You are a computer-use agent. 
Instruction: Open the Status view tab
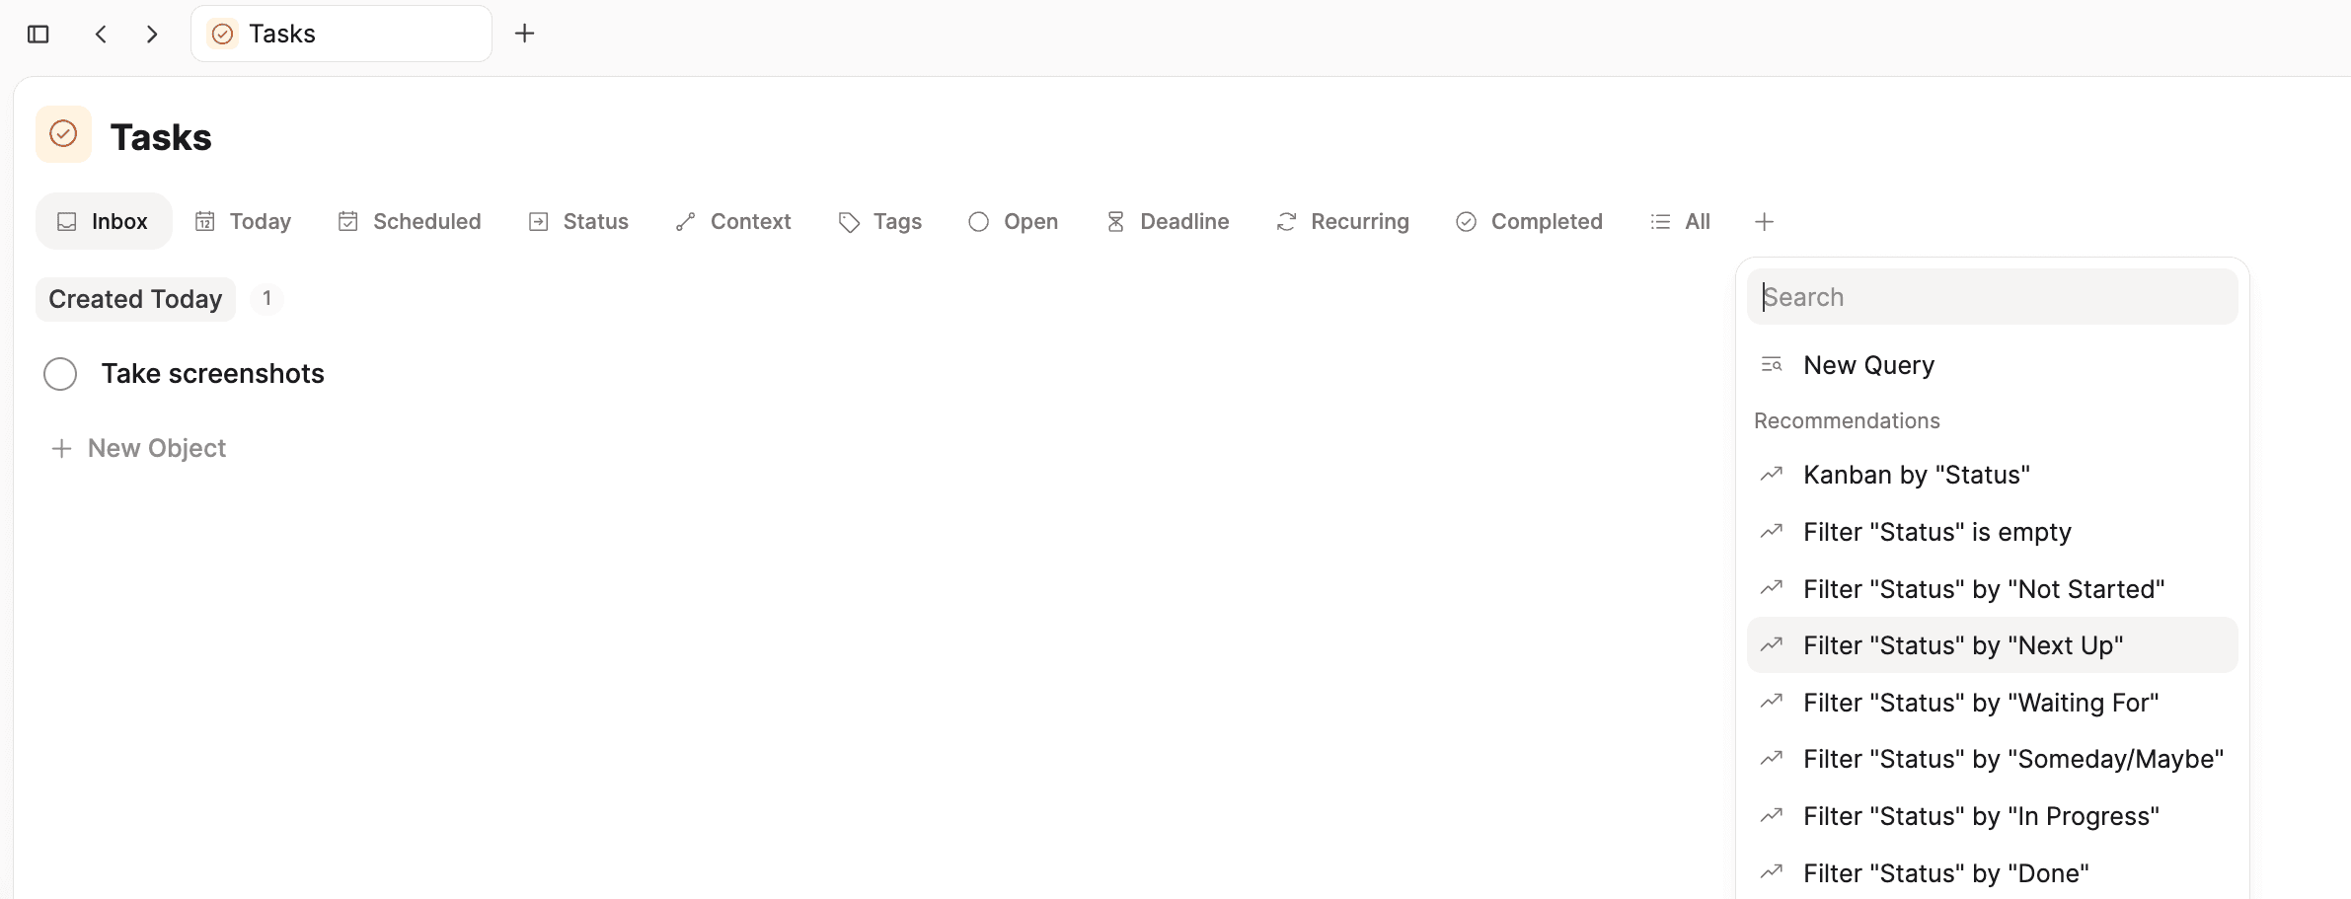click(x=579, y=221)
